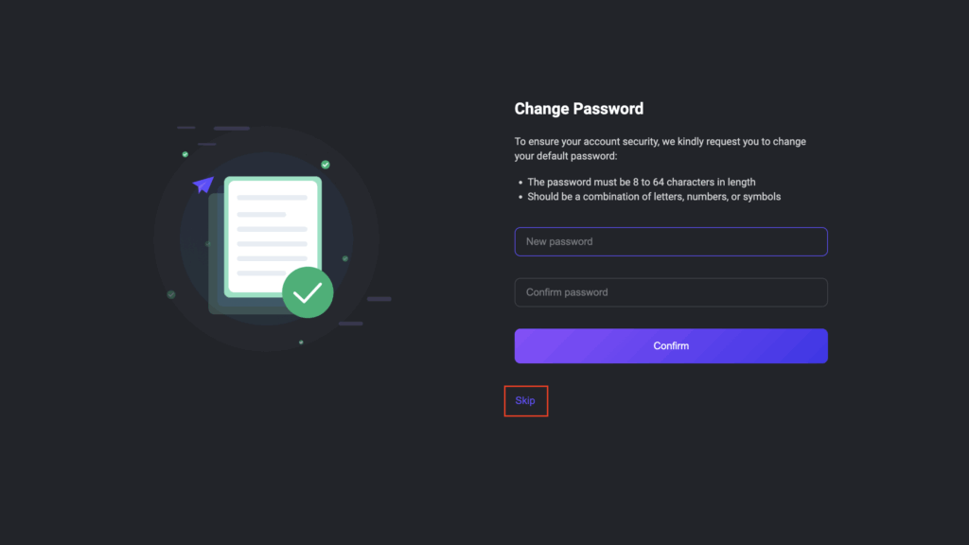This screenshot has width=969, height=545.
Task: Click the purple paper plane icon
Action: (x=203, y=185)
